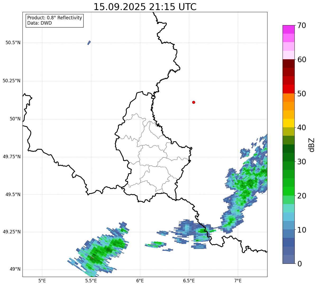Screen dimensions: 318x286
Task: Click the colorbar tick label 50
Action: coord(302,94)
